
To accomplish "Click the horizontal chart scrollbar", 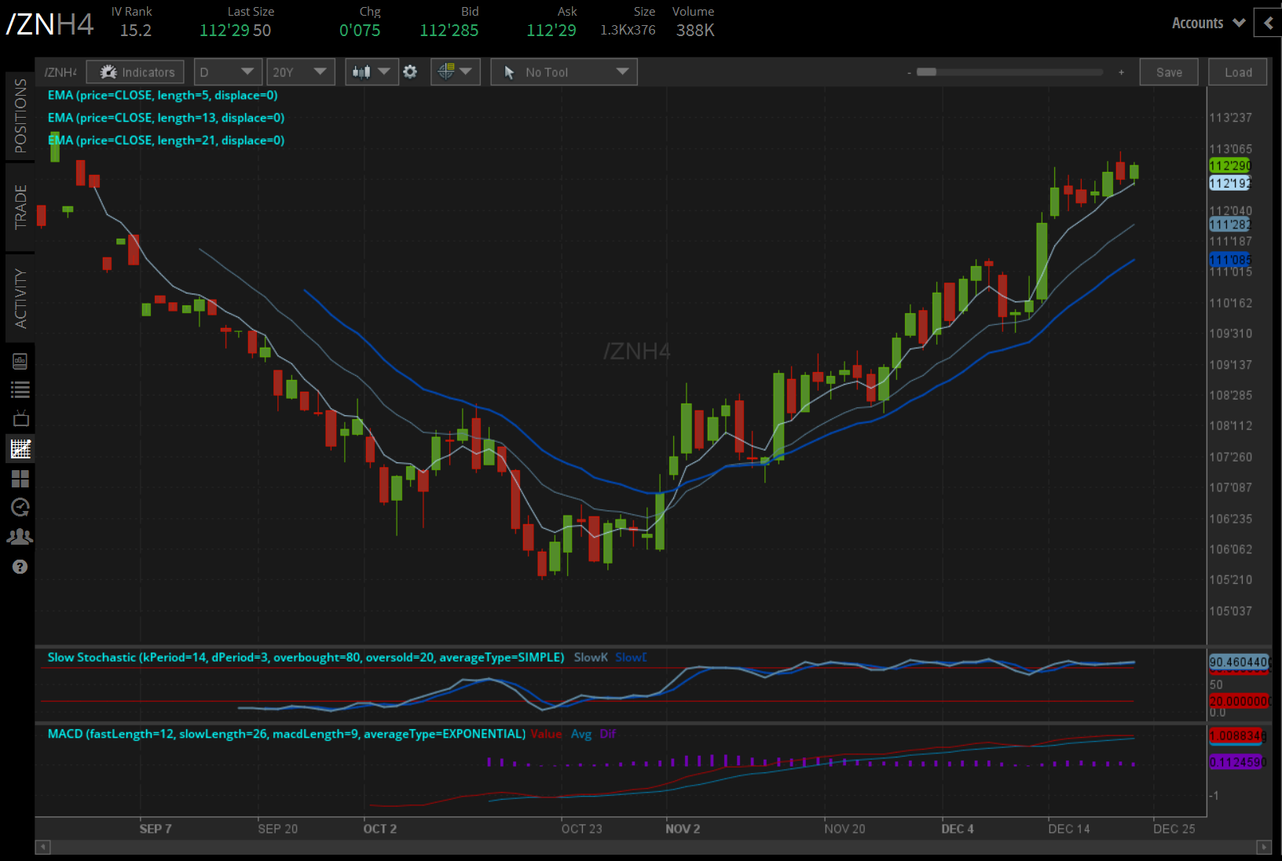I will 628,848.
